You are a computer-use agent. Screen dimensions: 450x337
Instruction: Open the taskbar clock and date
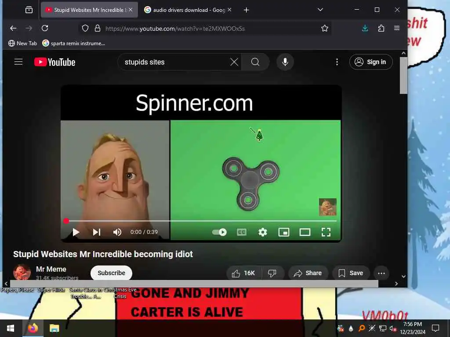[413, 328]
